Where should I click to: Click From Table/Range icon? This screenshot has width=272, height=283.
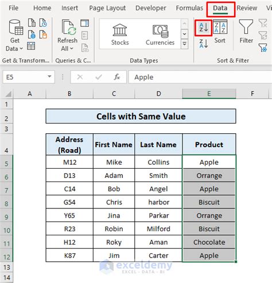[31, 46]
